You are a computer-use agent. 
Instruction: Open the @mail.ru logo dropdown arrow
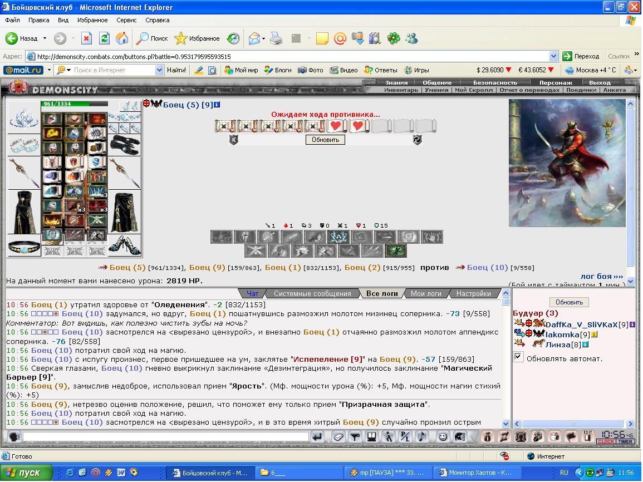tap(49, 70)
